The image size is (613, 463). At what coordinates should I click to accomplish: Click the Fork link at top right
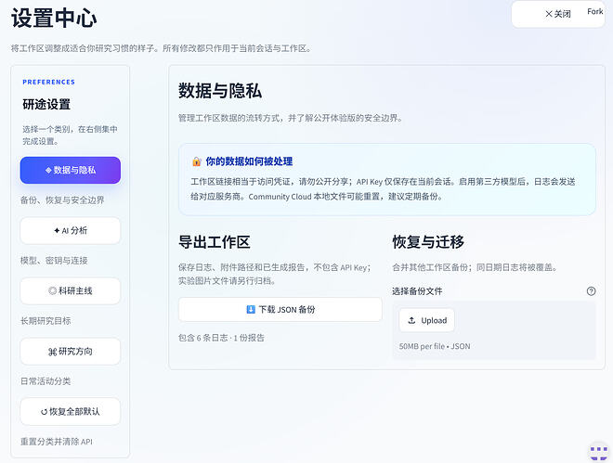(595, 12)
